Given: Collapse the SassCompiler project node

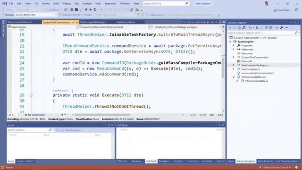Looking at the screenshot, I should coord(230,42).
